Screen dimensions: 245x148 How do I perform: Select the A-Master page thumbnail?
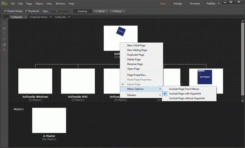pos(49,120)
